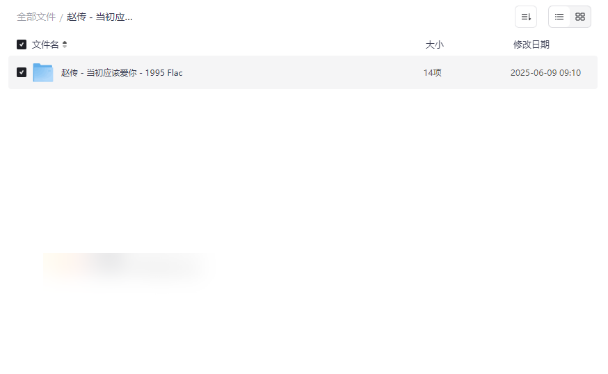Open the sort order options button
This screenshot has width=608, height=374.
(525, 17)
